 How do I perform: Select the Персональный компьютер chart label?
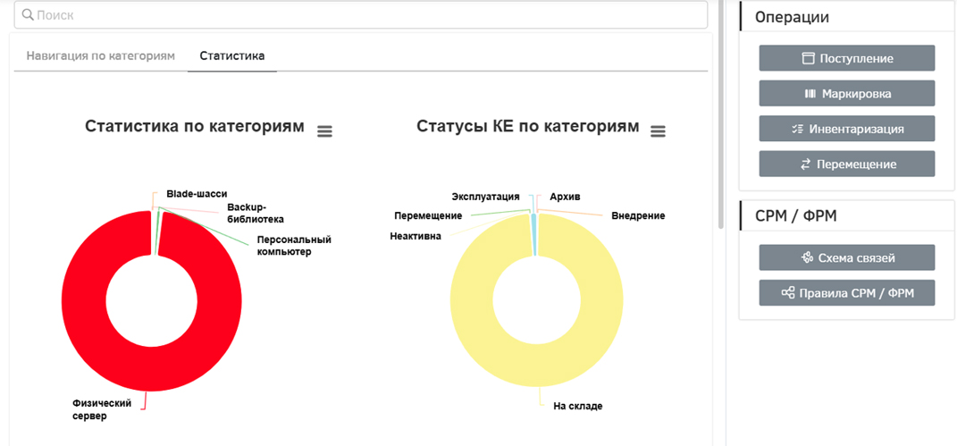click(x=294, y=246)
